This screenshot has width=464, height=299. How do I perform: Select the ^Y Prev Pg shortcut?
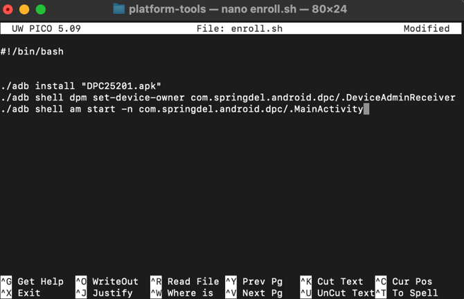click(254, 281)
